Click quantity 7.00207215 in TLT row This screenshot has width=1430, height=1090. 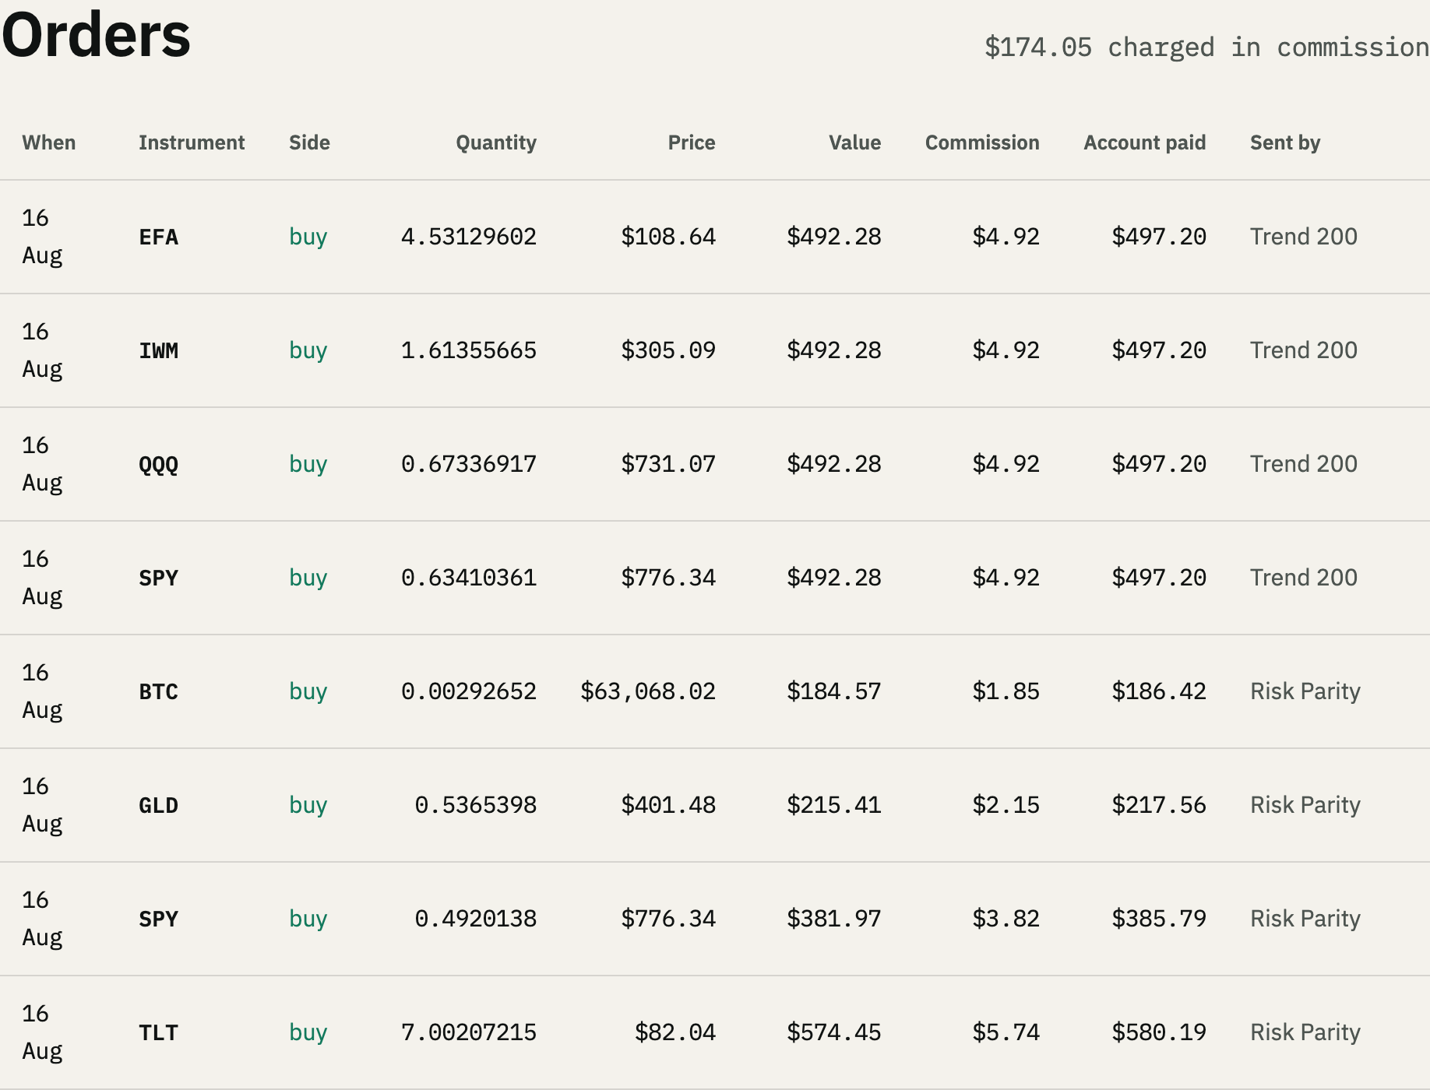click(x=469, y=1032)
